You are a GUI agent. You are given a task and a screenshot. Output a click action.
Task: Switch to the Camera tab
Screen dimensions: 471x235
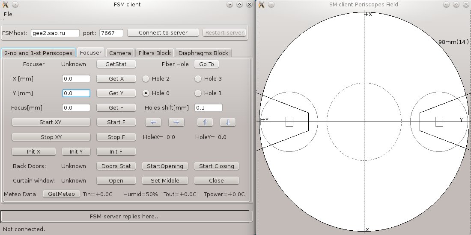120,53
